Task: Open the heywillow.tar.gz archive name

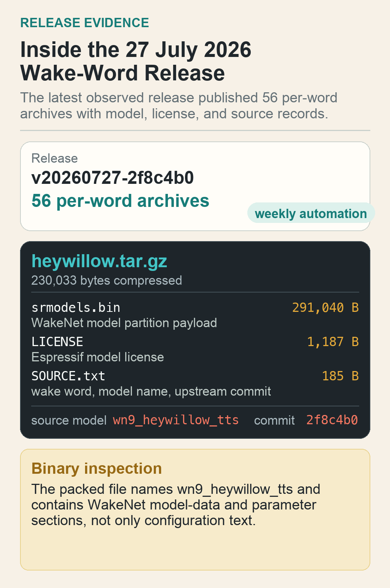Action: (99, 261)
